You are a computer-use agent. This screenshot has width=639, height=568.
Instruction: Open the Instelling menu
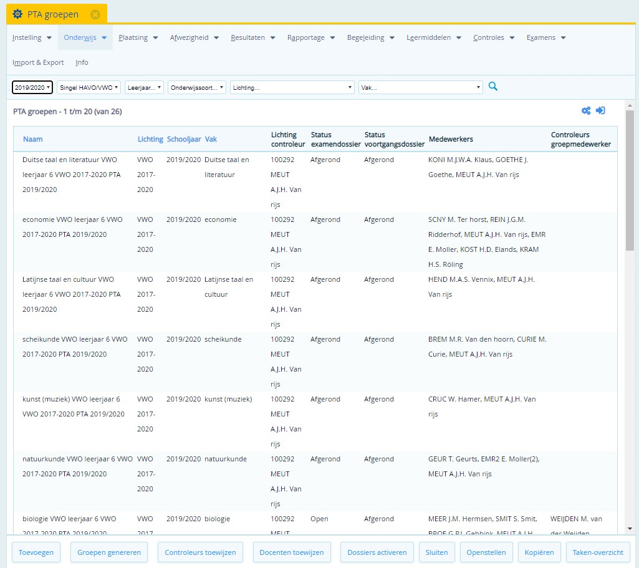(x=32, y=37)
